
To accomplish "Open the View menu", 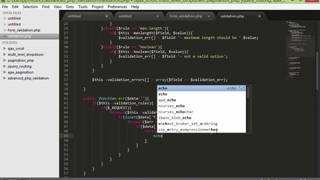I will click(x=57, y=6).
